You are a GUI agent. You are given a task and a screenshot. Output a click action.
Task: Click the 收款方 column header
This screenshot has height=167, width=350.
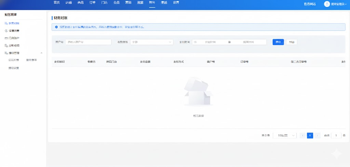(92, 62)
